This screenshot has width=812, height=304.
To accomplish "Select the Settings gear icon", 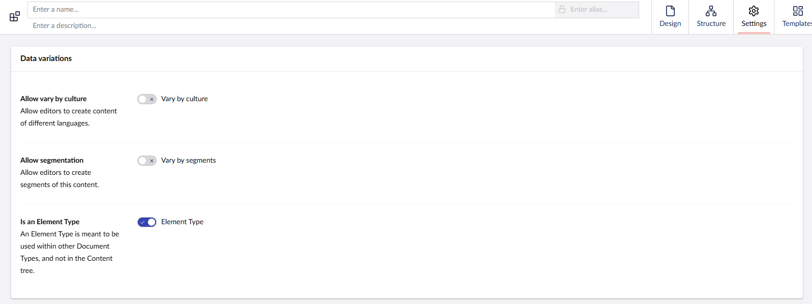I will click(754, 11).
